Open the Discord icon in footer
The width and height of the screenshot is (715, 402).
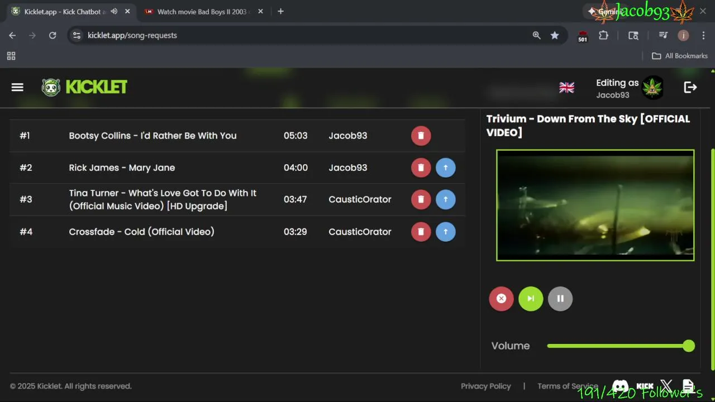[620, 386]
